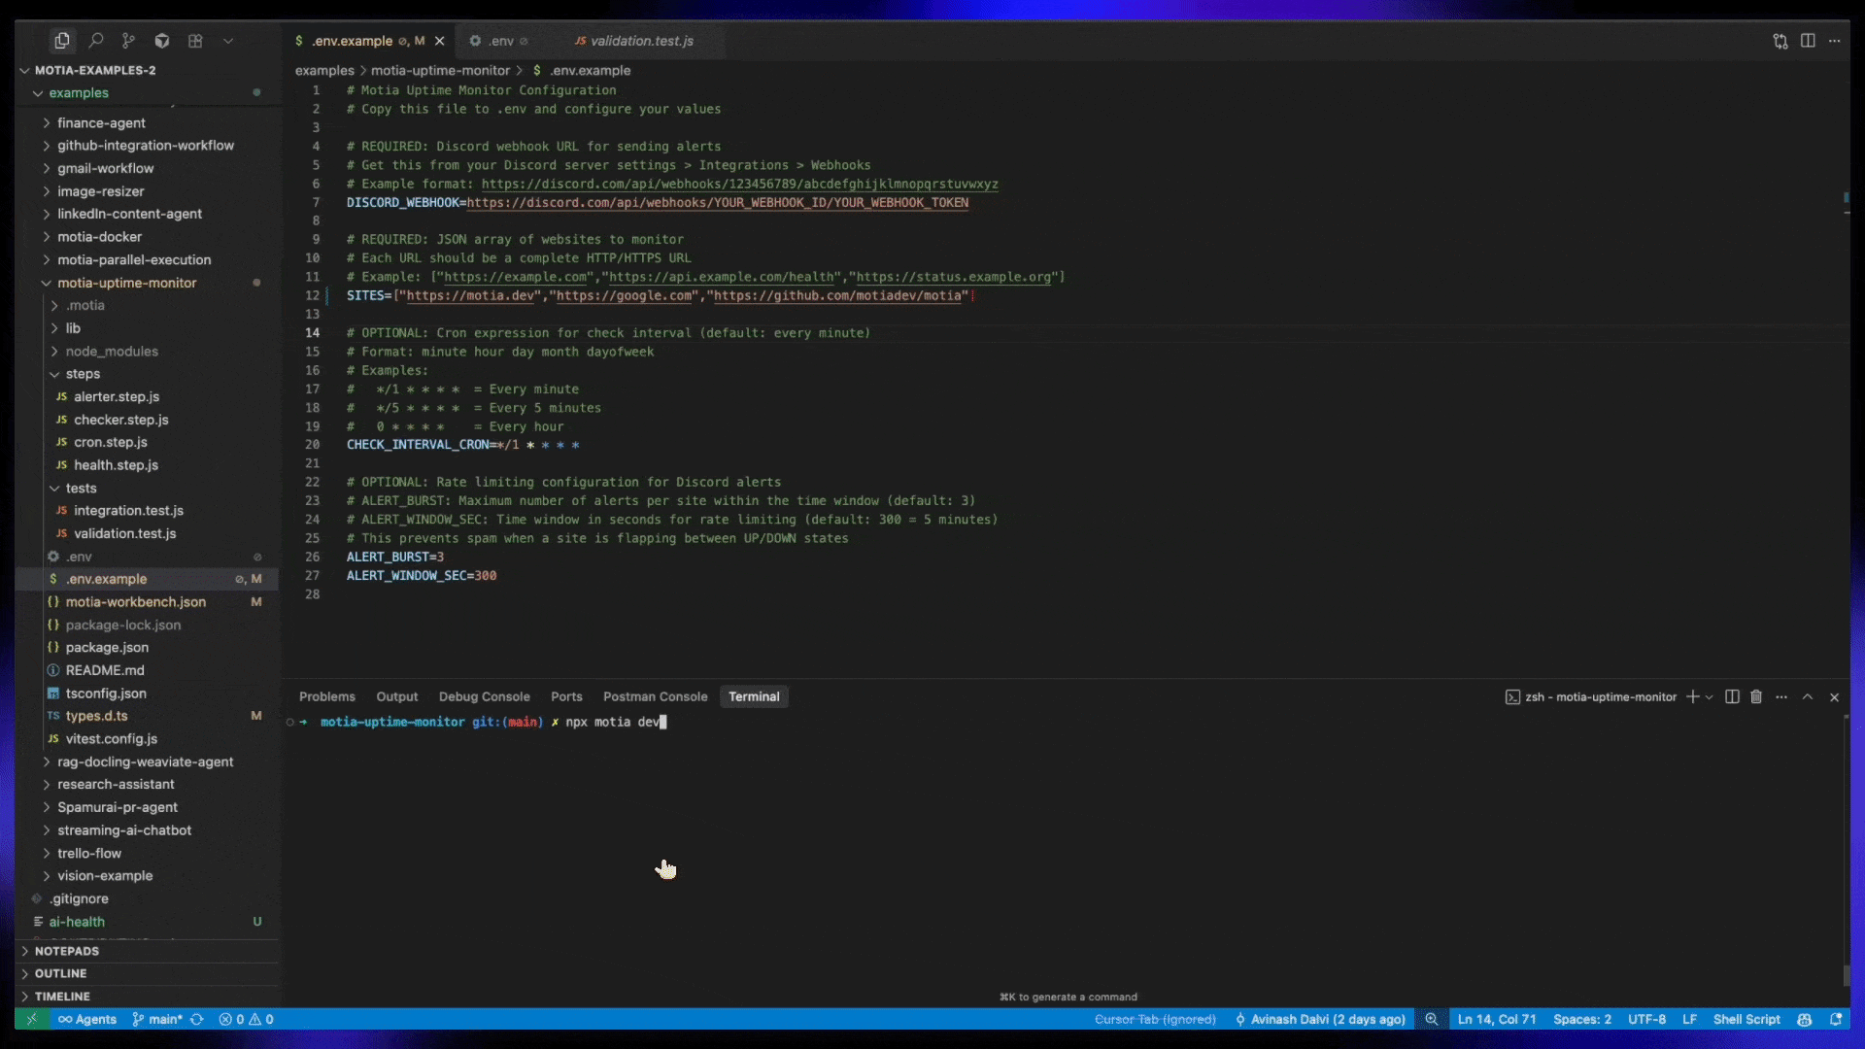Maximize terminal panel with chevron up
This screenshot has height=1049, width=1865.
(x=1808, y=696)
